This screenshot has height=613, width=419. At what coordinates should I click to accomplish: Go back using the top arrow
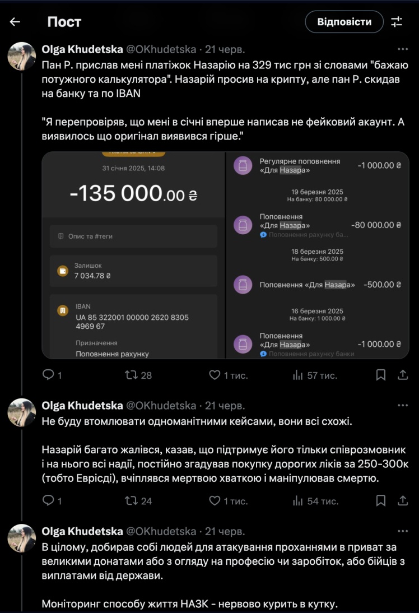point(15,22)
